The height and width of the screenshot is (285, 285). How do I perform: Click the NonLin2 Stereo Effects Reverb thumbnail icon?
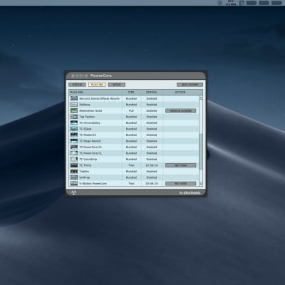[x=74, y=98]
